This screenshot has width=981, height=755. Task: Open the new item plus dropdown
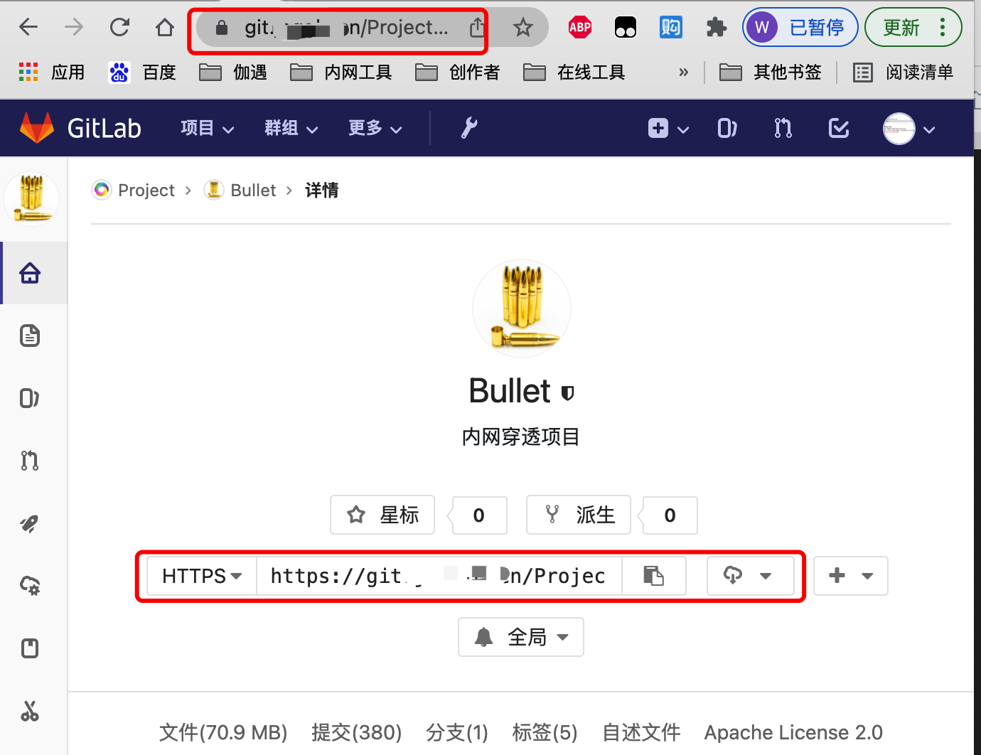coord(668,128)
